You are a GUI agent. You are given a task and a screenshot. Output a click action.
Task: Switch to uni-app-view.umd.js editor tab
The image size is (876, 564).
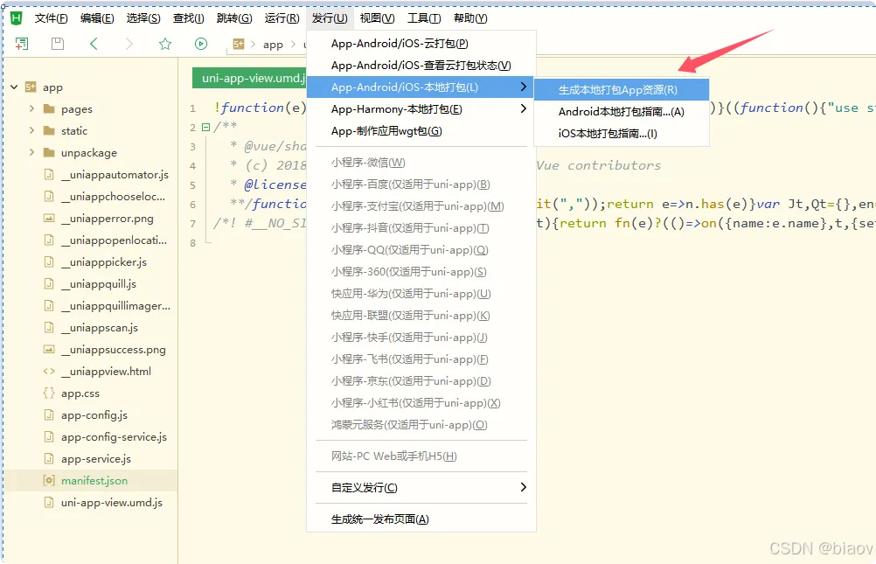tap(250, 78)
